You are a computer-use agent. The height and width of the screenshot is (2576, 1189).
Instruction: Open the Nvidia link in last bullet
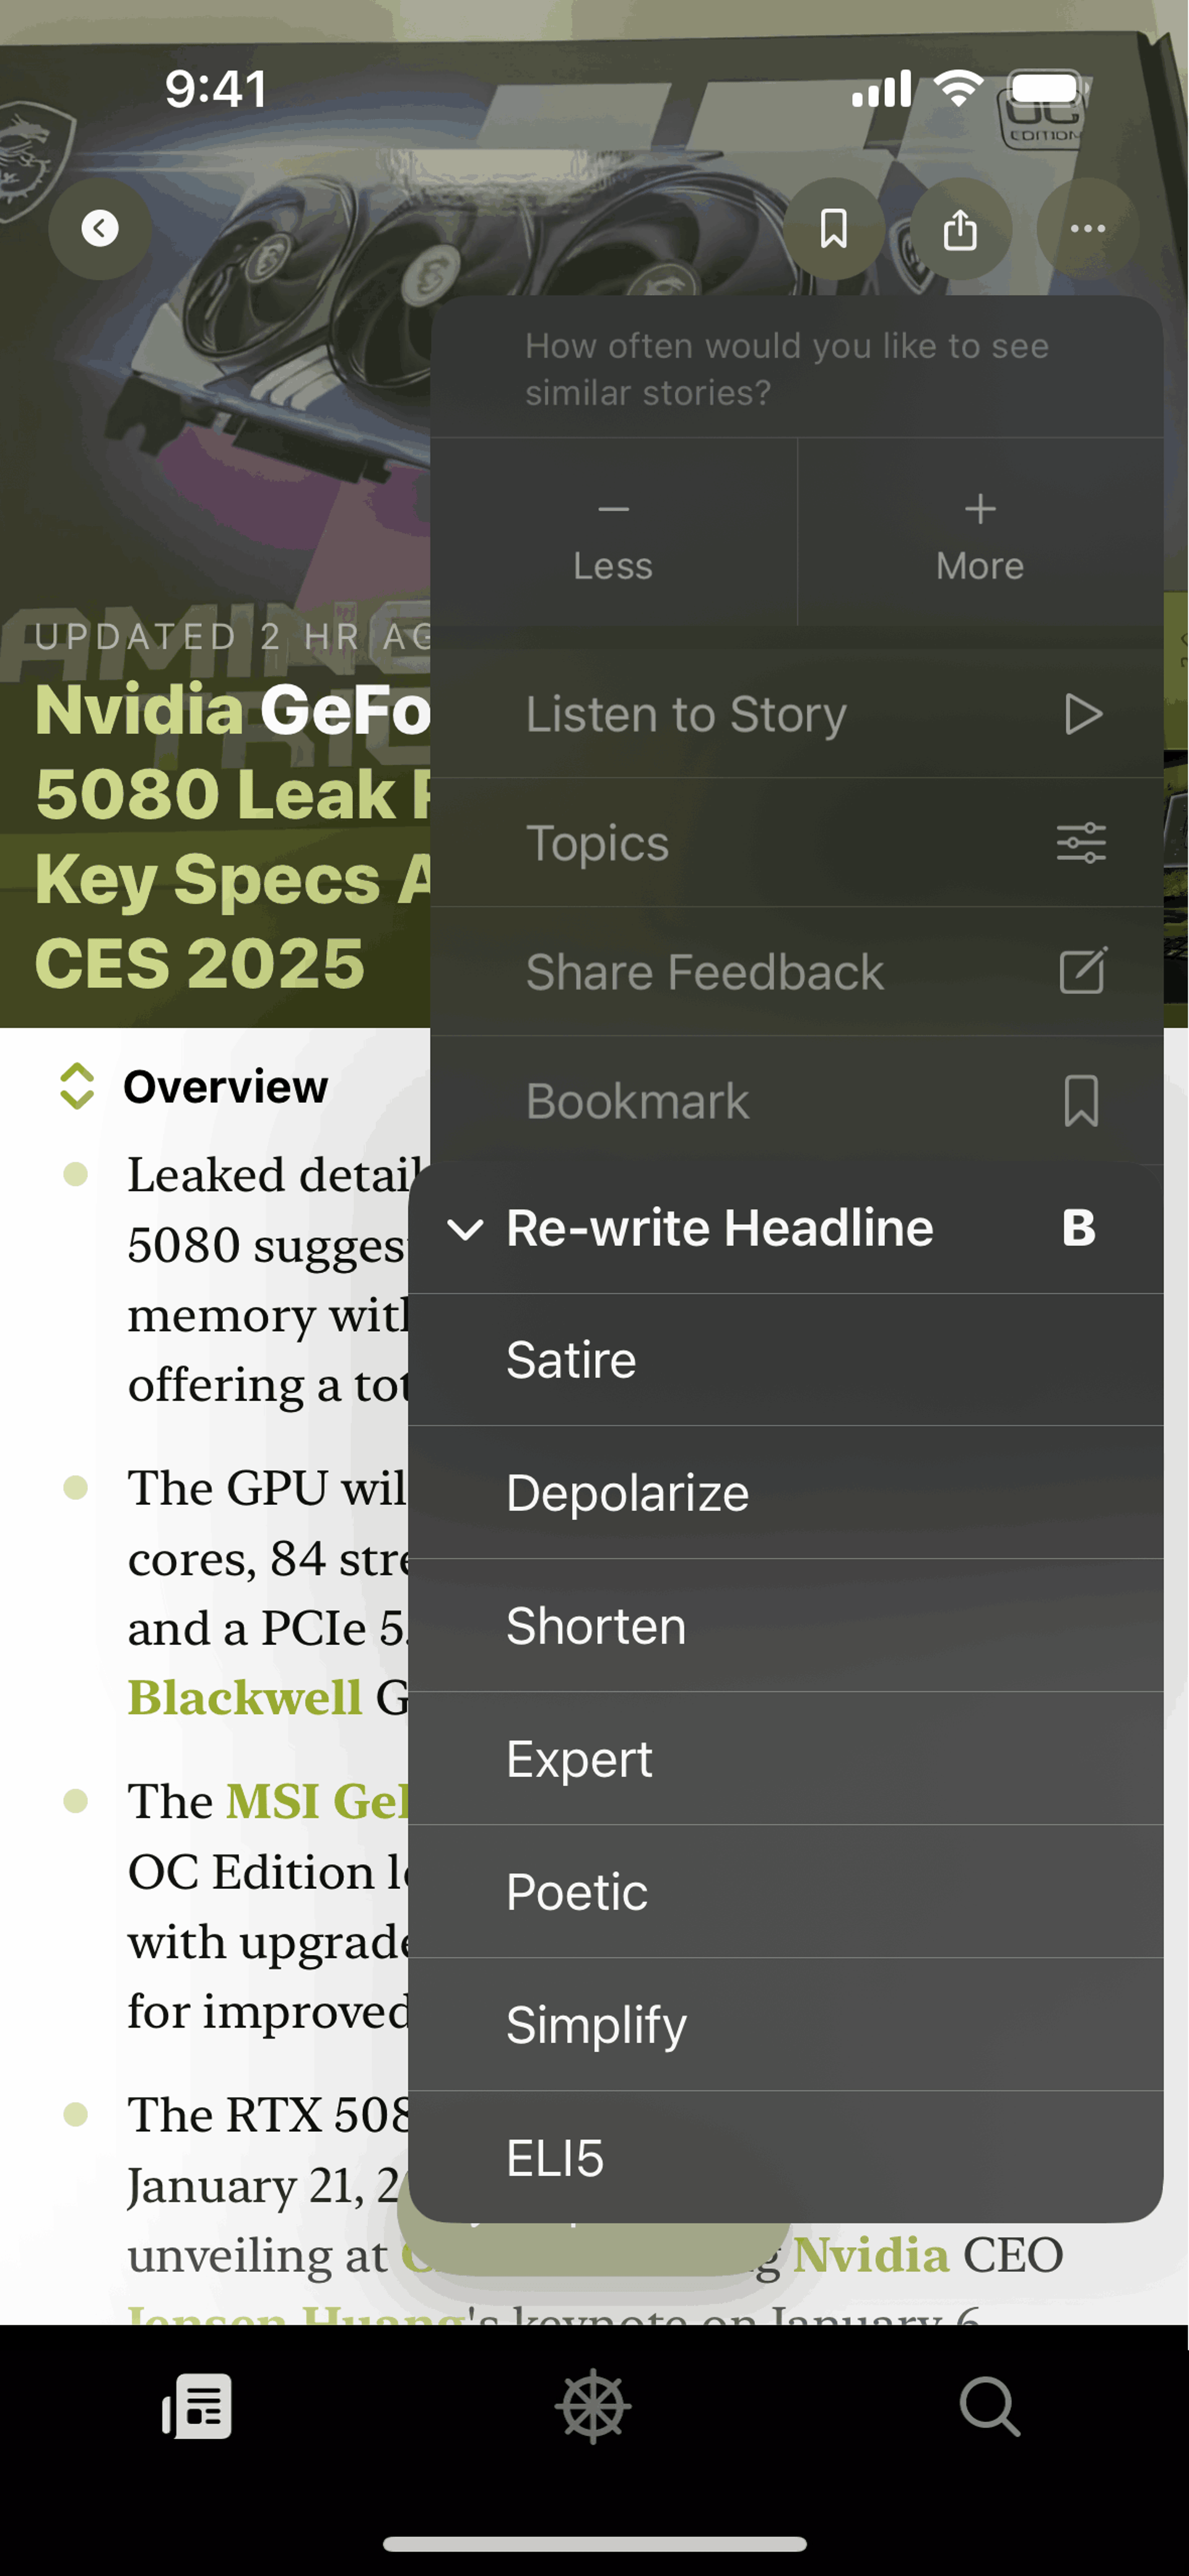[x=871, y=2256]
